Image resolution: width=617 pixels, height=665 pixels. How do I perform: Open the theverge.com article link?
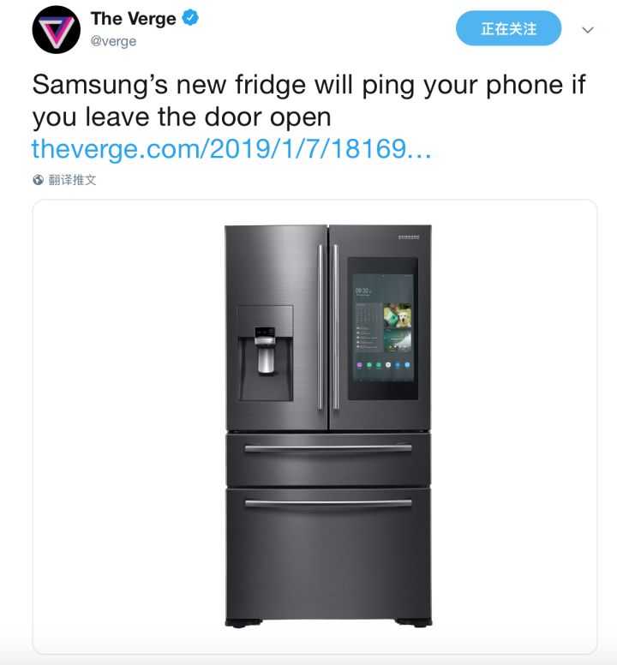231,149
